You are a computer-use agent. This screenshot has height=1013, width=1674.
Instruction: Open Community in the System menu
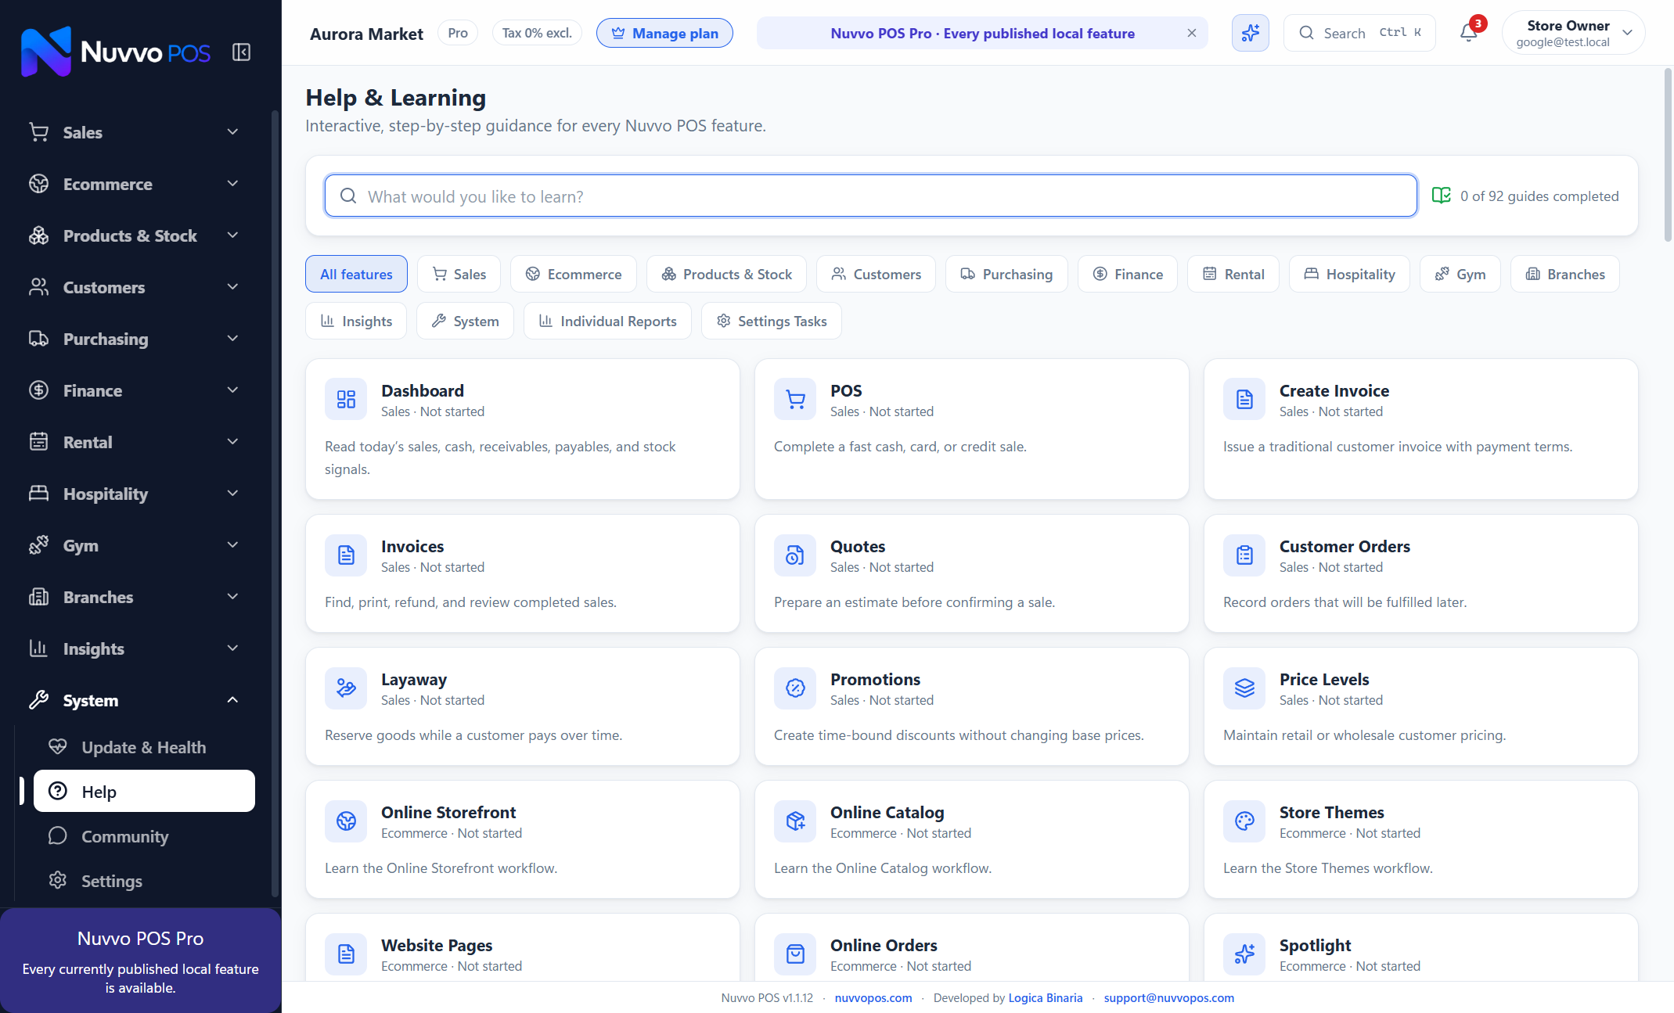pos(144,836)
